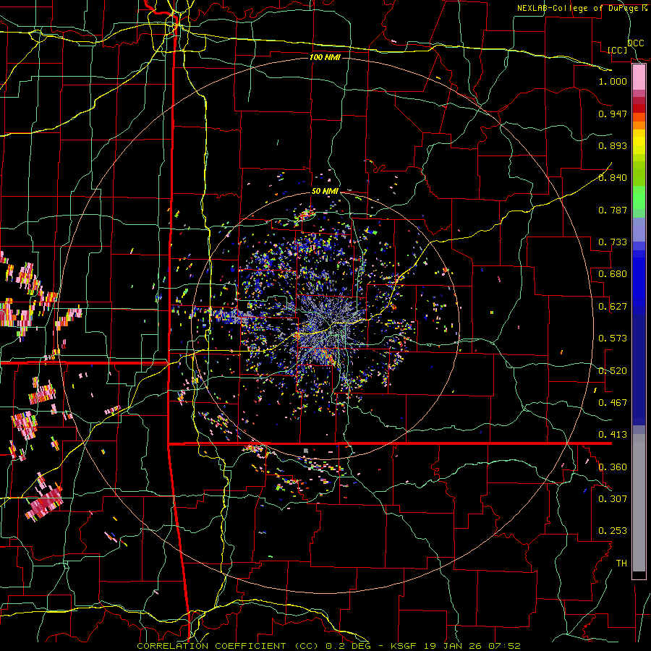Click the 0.840 legend value
Viewport: 651px width, 651px height.
(x=613, y=178)
